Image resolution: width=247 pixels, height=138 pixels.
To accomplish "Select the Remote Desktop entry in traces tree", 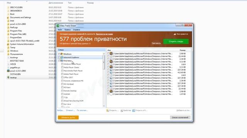I will [70, 91].
